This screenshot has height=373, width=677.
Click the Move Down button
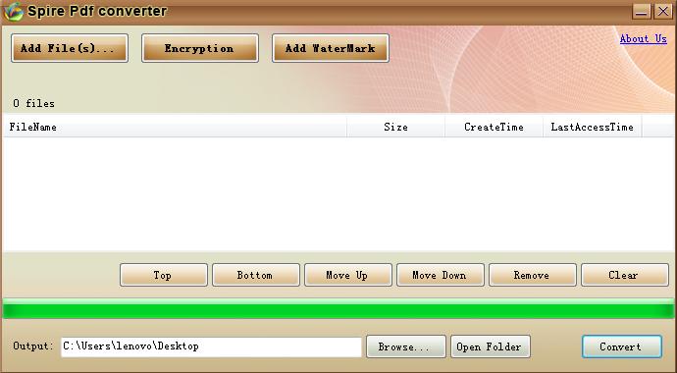coord(441,275)
